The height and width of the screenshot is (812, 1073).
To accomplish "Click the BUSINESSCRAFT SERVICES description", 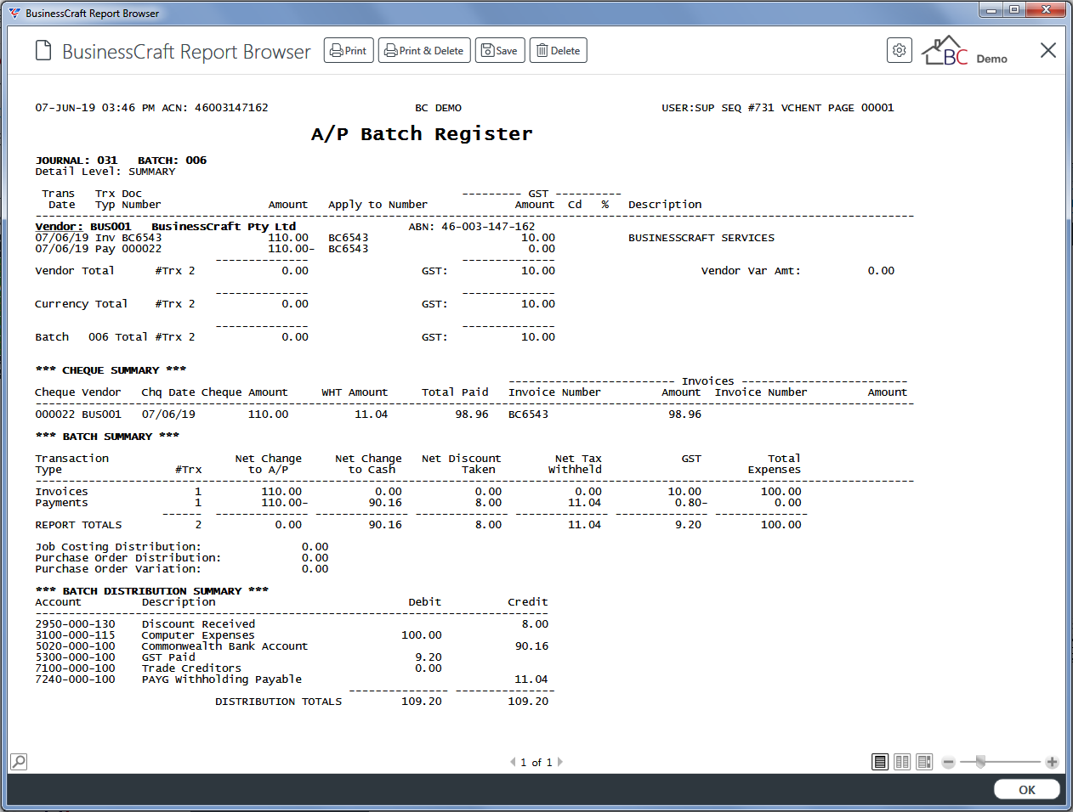I will 701,238.
